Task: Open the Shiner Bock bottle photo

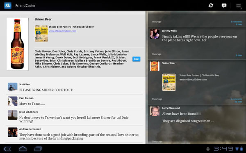Action: pos(17,44)
